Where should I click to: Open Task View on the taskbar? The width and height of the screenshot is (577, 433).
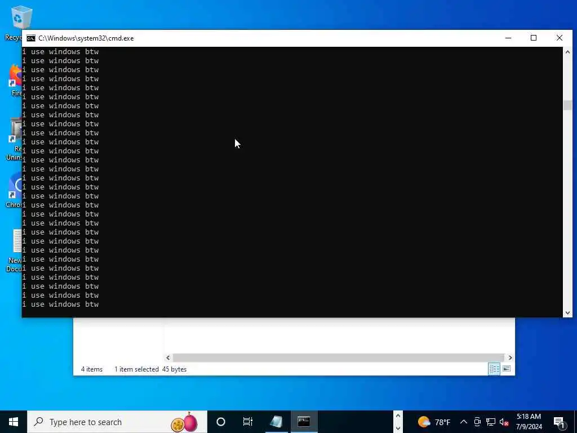click(248, 422)
